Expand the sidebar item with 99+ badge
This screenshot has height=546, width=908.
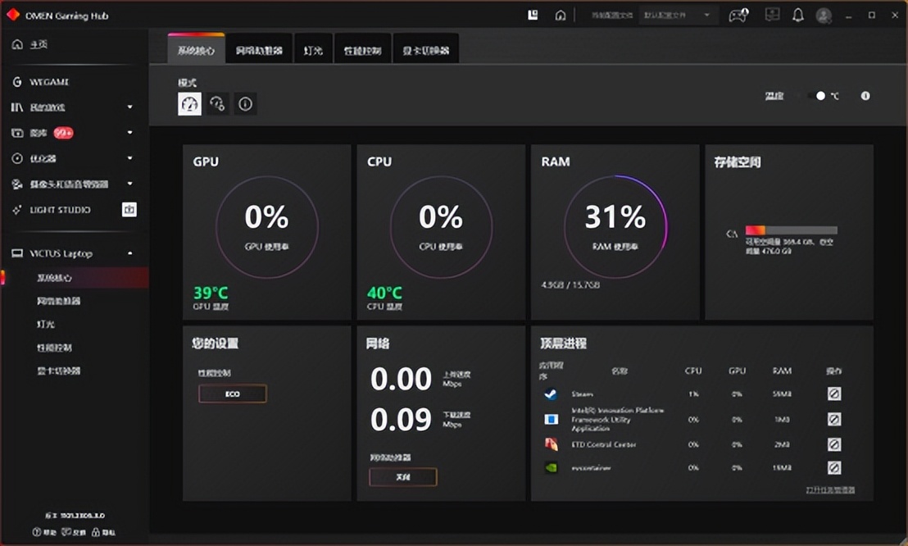pos(130,133)
